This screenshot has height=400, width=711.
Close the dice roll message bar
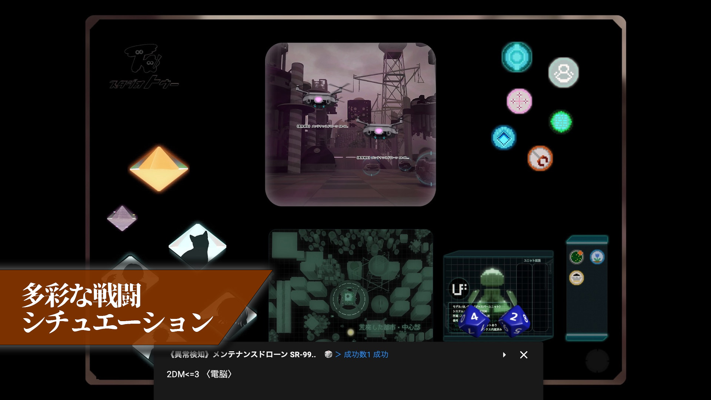point(524,355)
